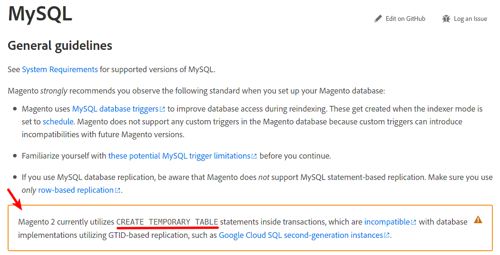Click external-link icon after MySQL database triggers
500x255 pixels.
(162, 109)
